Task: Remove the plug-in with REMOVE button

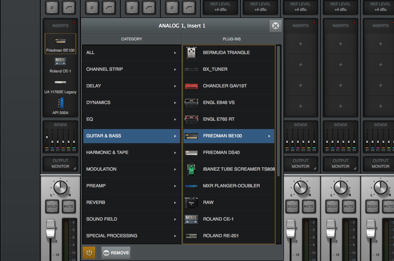Action: 116,253
